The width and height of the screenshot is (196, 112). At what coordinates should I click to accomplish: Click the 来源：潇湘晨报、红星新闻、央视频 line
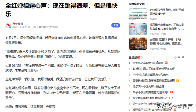(x=30, y=107)
